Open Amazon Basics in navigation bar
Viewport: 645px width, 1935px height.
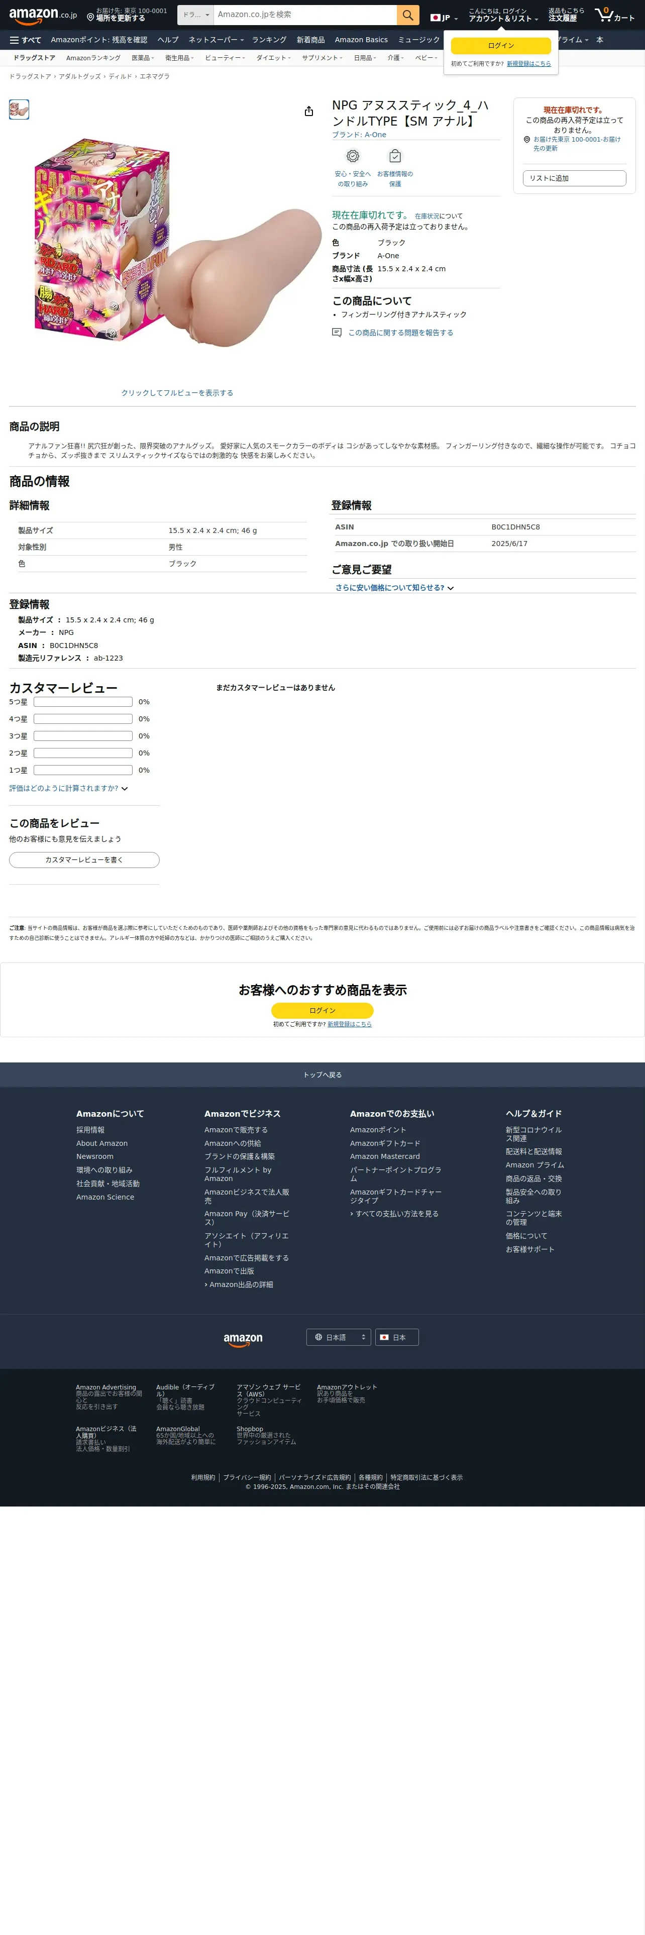361,40
